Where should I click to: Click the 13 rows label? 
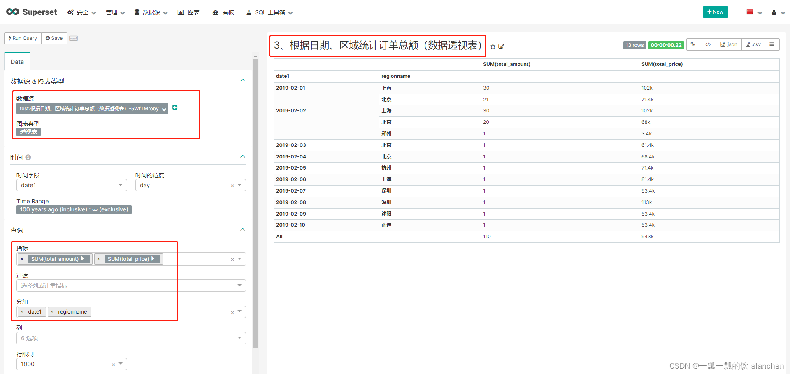click(x=635, y=45)
